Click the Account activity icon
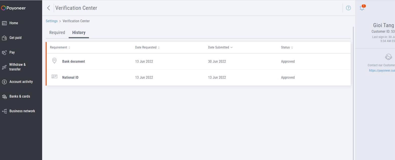Viewport: 395px width, 160px height. click(5, 82)
